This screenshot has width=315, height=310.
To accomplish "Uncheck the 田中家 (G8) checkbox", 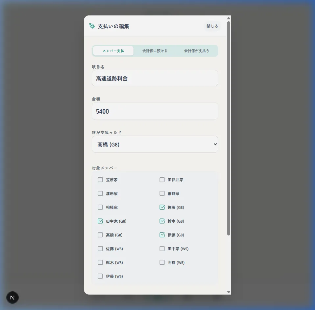I will (100, 221).
